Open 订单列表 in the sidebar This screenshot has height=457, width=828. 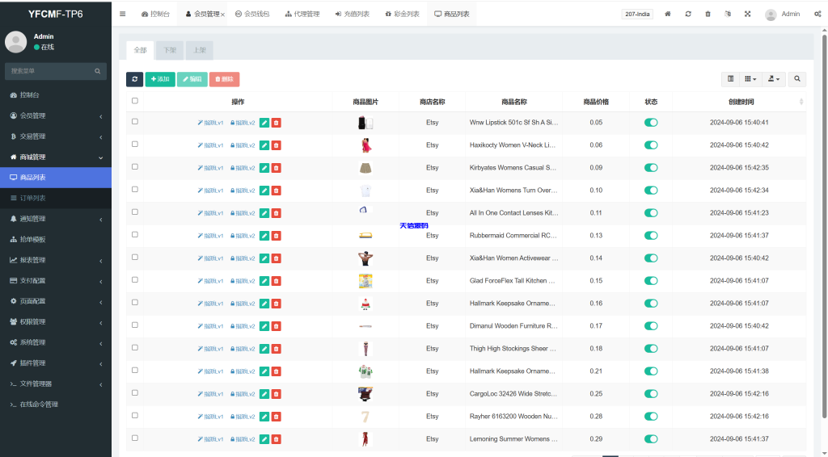coord(56,198)
